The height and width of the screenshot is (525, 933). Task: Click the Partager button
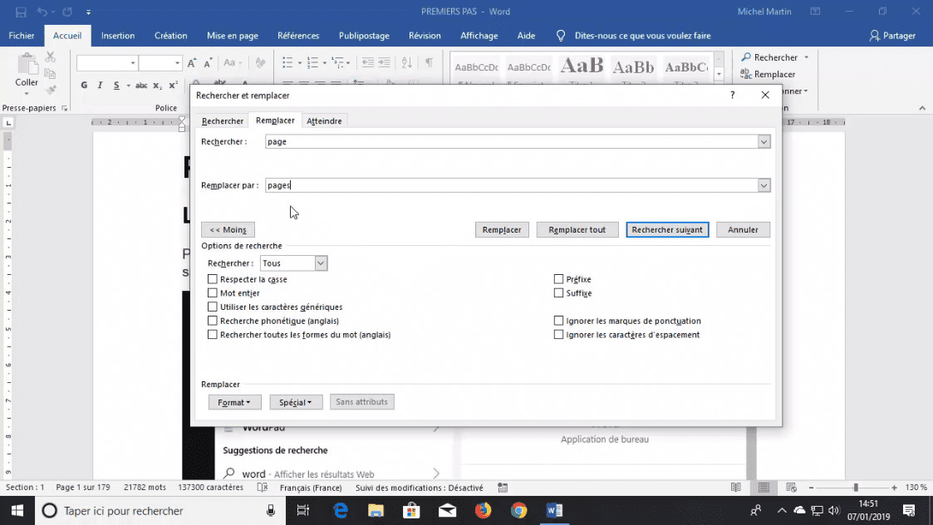coord(892,36)
